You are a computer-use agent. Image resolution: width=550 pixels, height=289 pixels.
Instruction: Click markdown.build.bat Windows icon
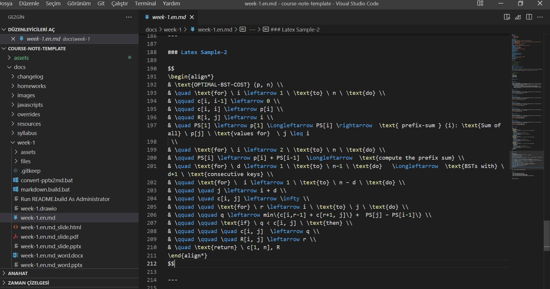pos(16,189)
